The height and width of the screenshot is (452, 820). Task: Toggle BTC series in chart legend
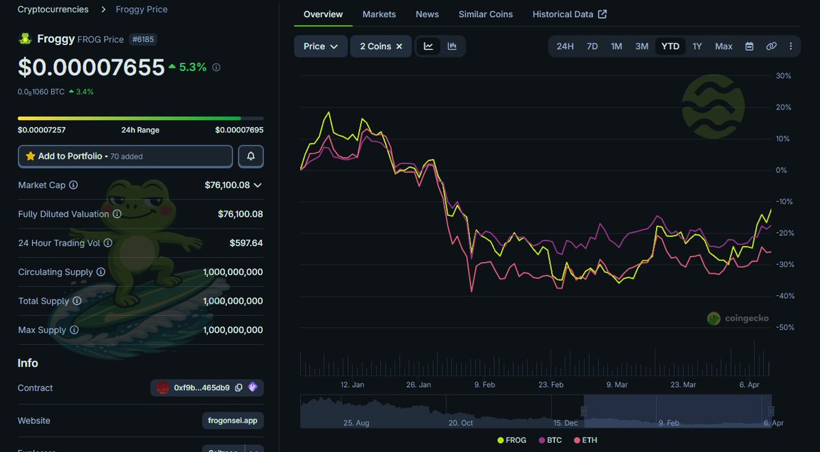550,440
